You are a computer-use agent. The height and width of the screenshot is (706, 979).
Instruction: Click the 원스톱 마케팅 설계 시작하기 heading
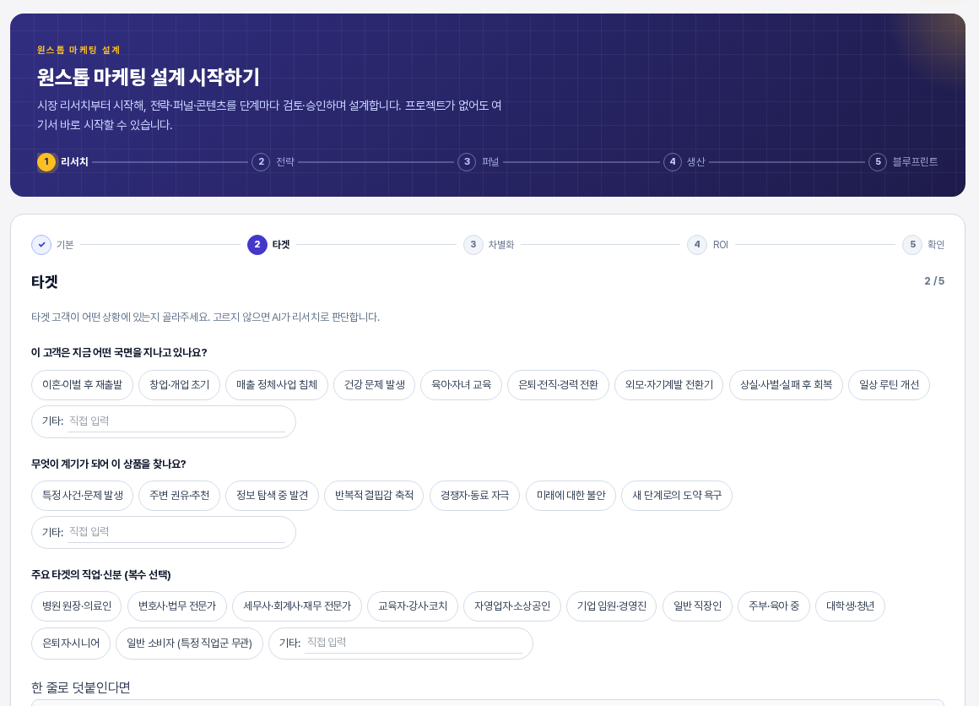click(148, 77)
